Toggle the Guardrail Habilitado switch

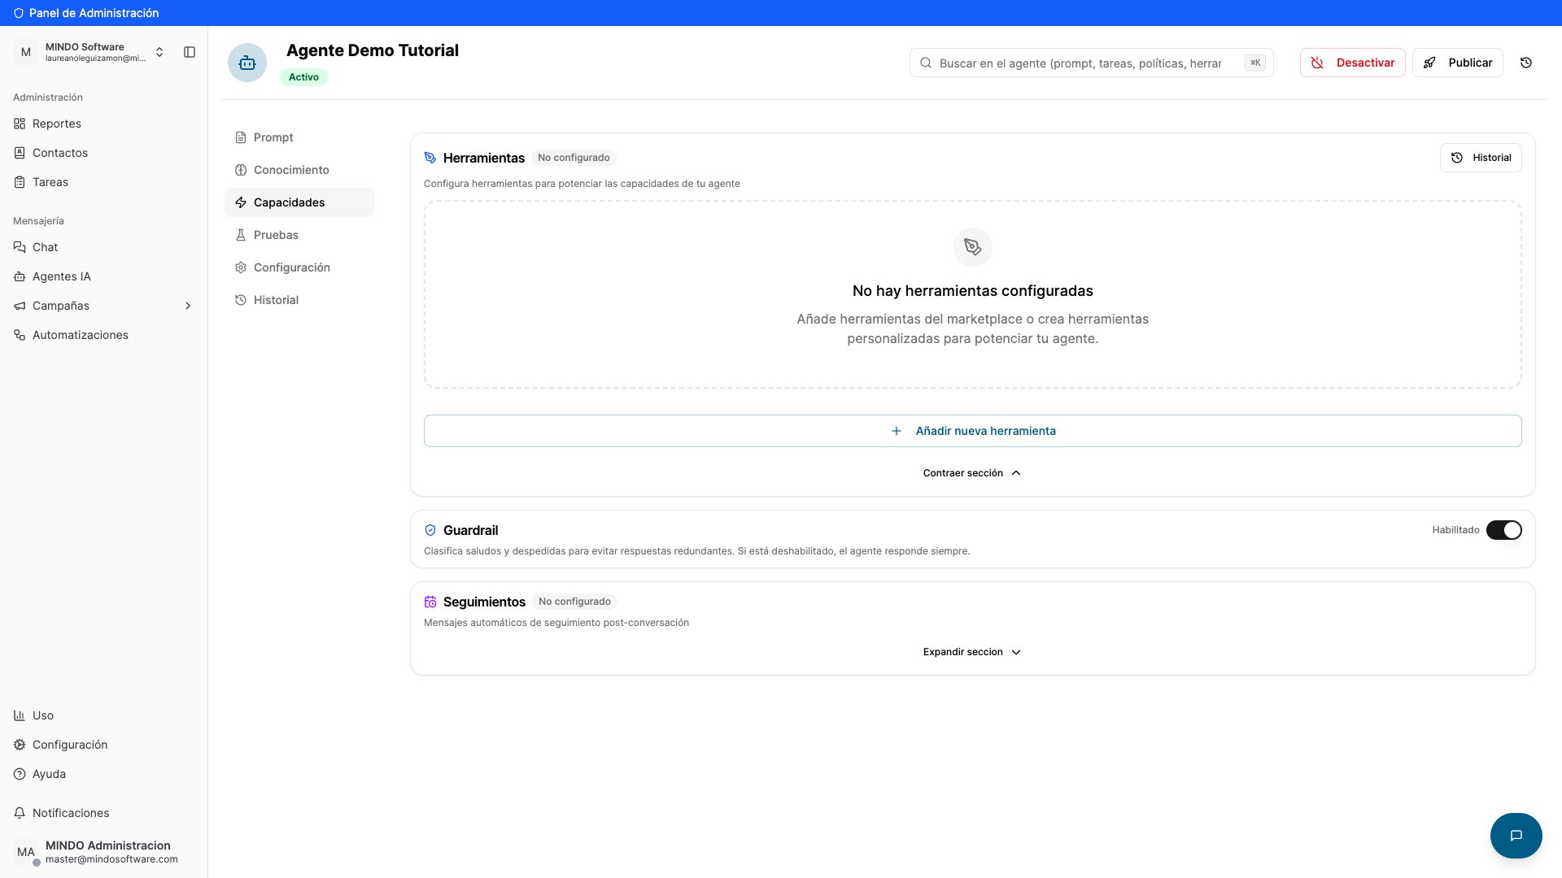[x=1504, y=530]
